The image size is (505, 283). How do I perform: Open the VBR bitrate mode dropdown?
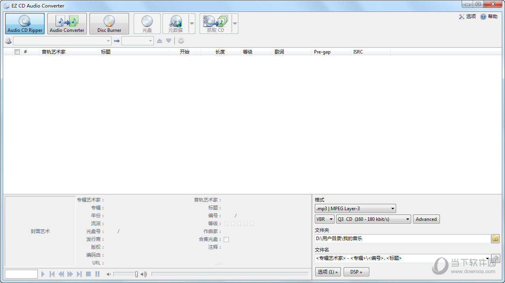(x=325, y=219)
